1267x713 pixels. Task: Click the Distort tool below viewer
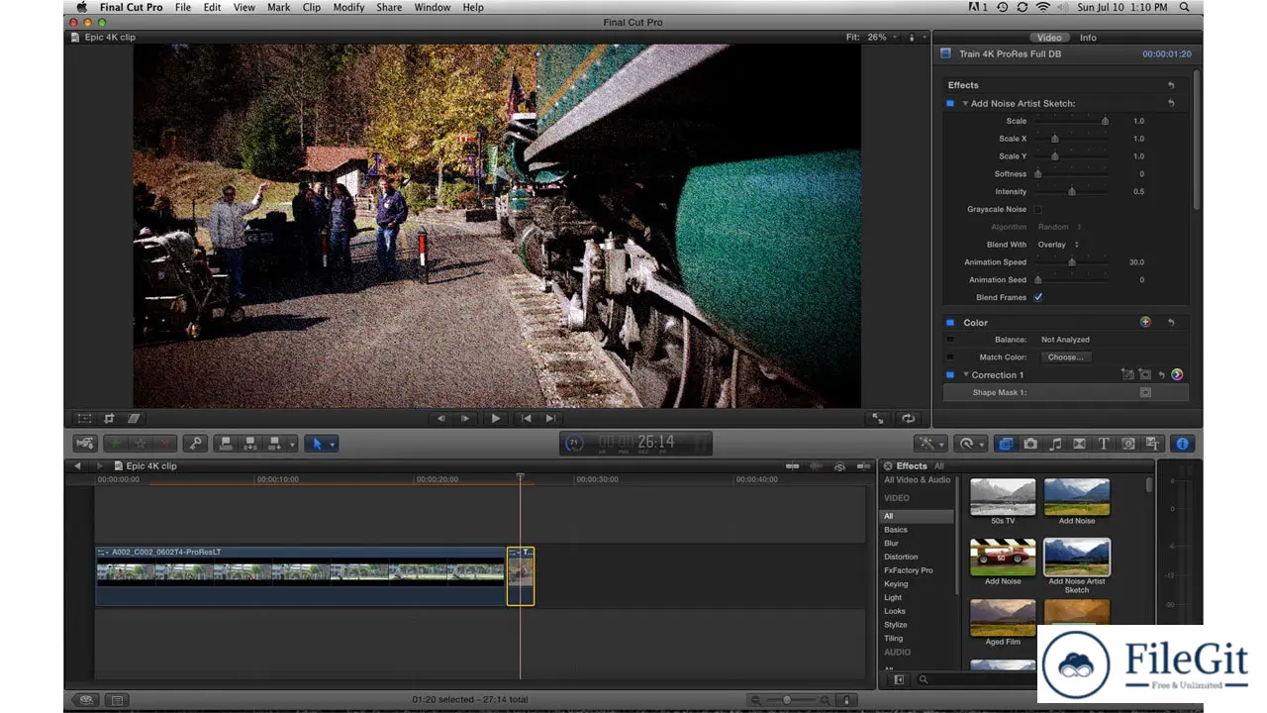[133, 419]
